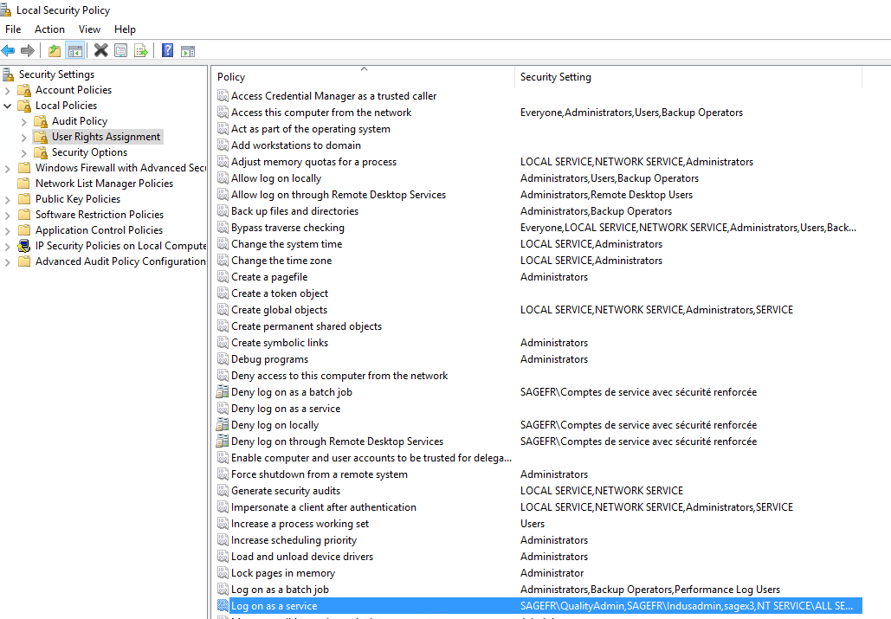Click the Export List toolbar icon

141,50
